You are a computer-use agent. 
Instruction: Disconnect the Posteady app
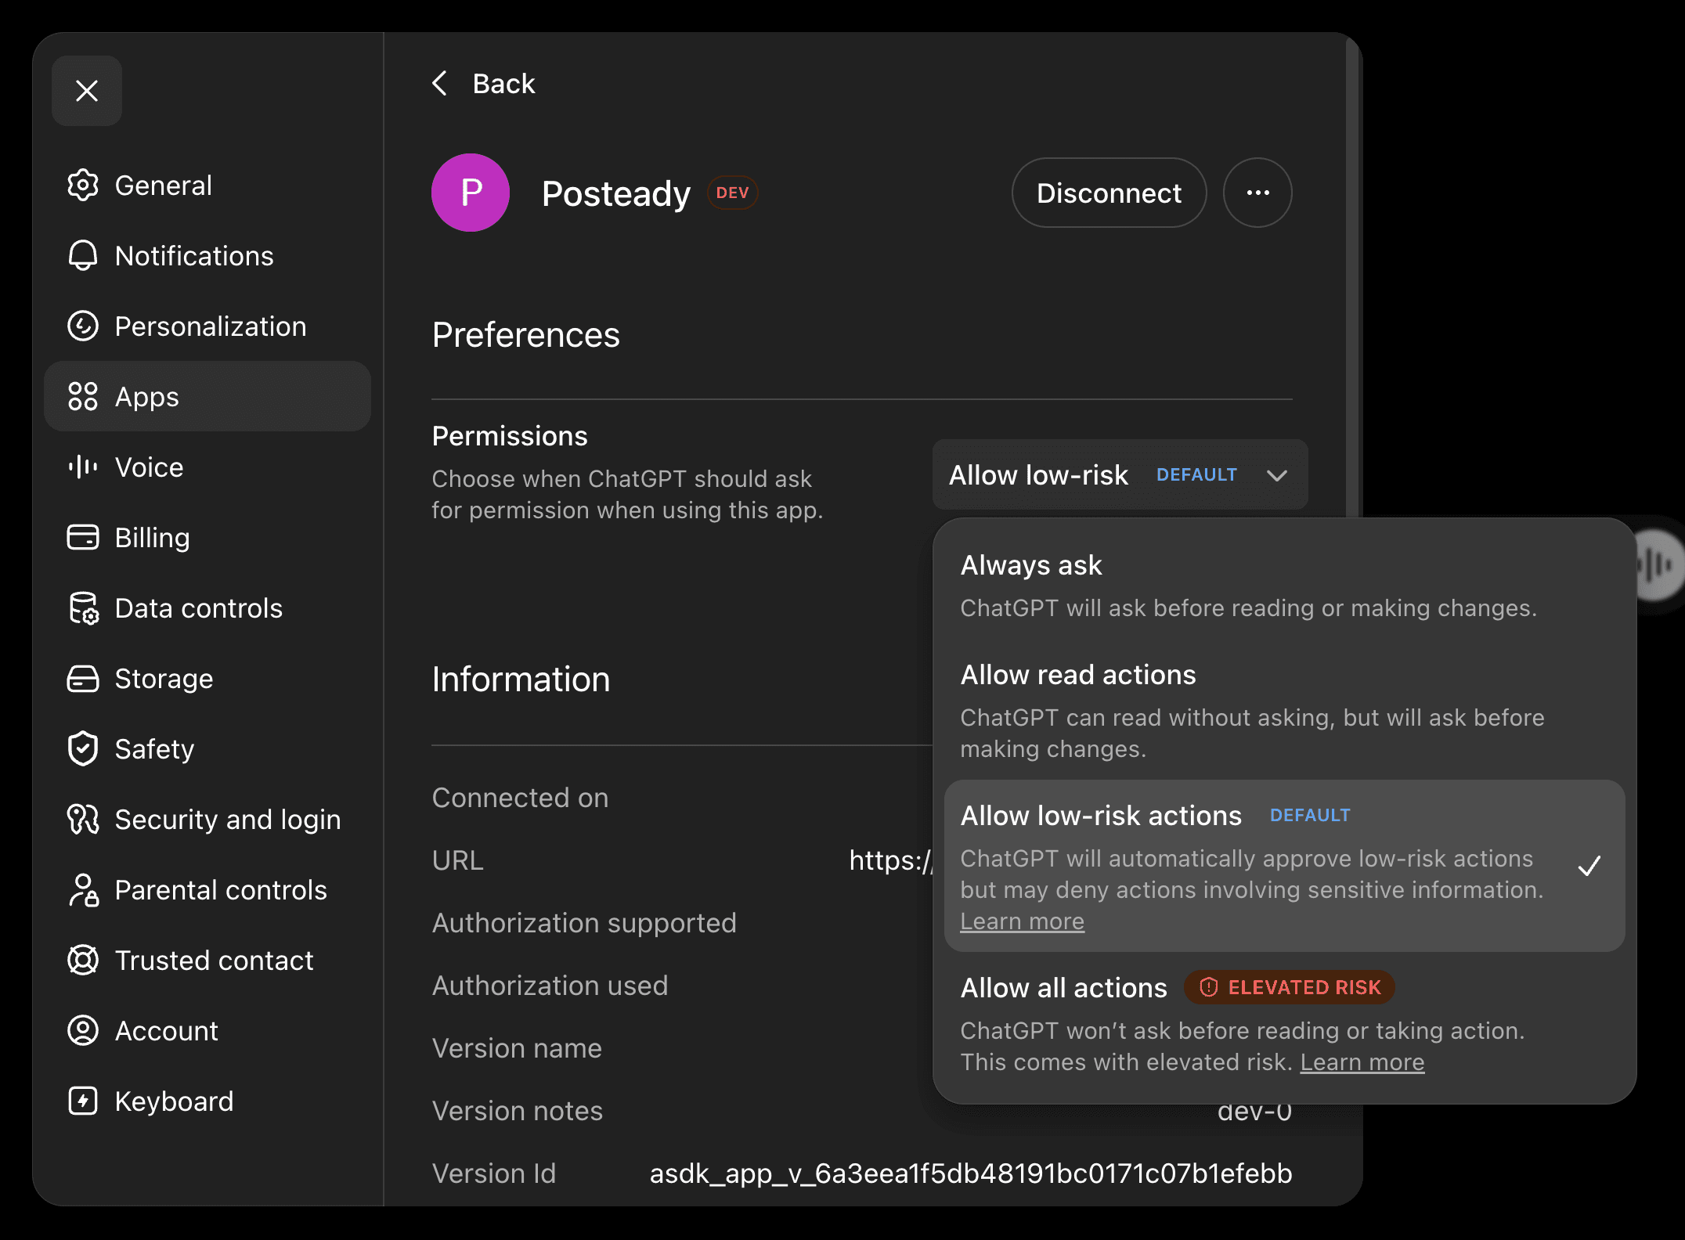(1109, 193)
